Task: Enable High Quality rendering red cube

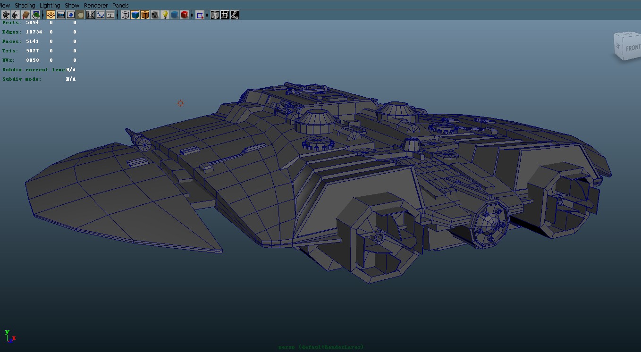Action: point(185,15)
